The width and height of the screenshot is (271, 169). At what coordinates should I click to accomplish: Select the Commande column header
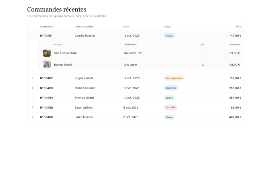pyautogui.click(x=47, y=27)
